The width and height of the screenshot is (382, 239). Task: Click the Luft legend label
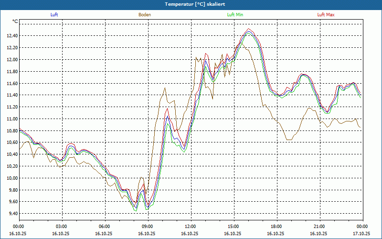(54, 15)
